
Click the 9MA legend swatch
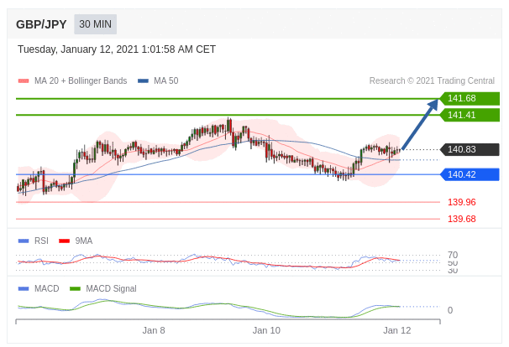[x=65, y=241]
